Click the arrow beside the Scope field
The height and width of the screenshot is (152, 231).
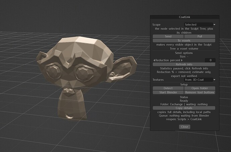pyautogui.click(x=214, y=24)
